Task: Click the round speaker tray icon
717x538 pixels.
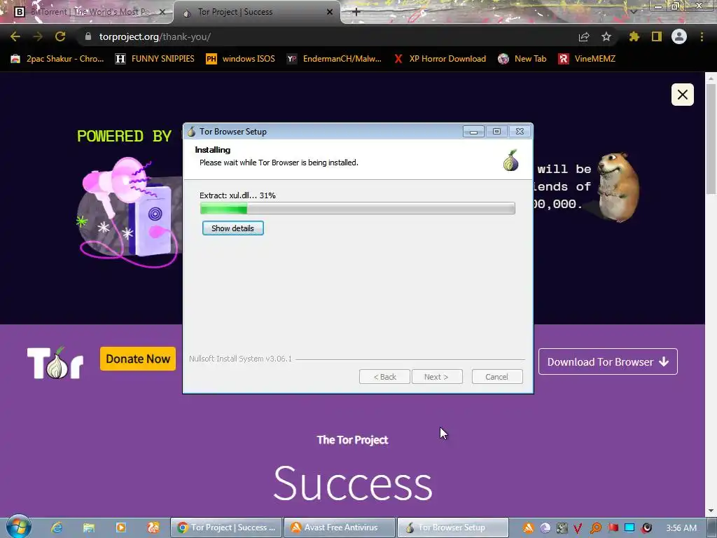Action: pos(646,528)
